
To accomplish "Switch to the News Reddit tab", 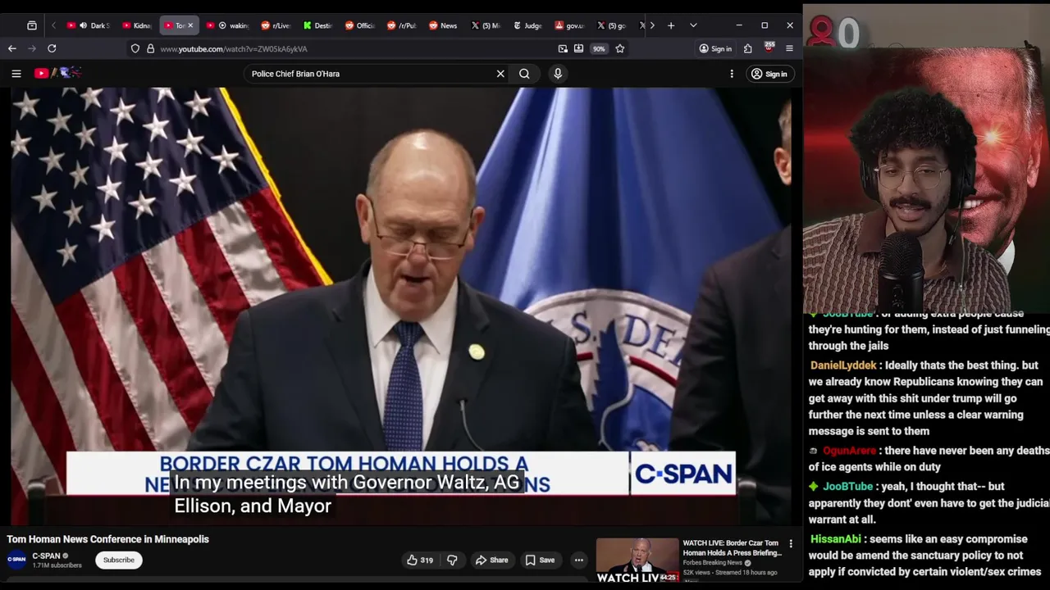I will 444,25.
